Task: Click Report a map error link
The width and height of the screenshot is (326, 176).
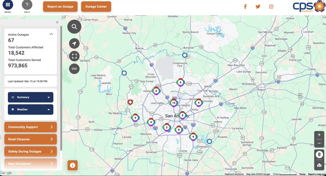Action: point(317,174)
